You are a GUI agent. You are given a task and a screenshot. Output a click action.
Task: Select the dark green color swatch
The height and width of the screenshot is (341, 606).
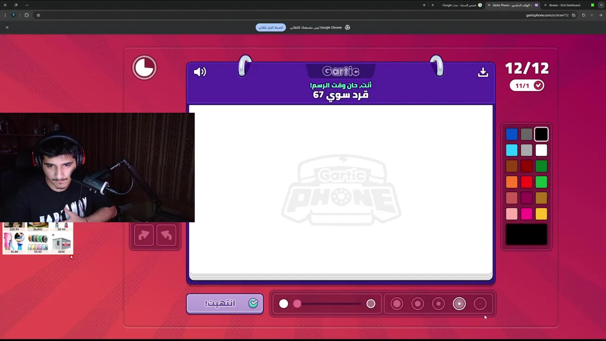[541, 166]
